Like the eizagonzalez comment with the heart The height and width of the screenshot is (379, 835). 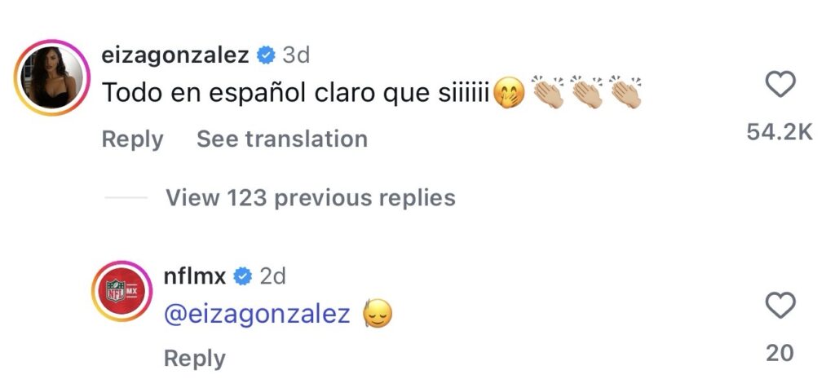pyautogui.click(x=782, y=85)
